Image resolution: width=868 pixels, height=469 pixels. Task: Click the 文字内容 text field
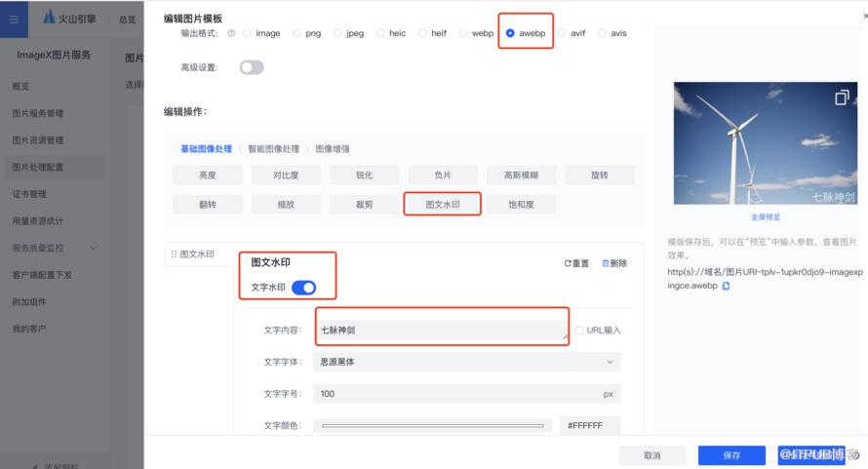[443, 331]
